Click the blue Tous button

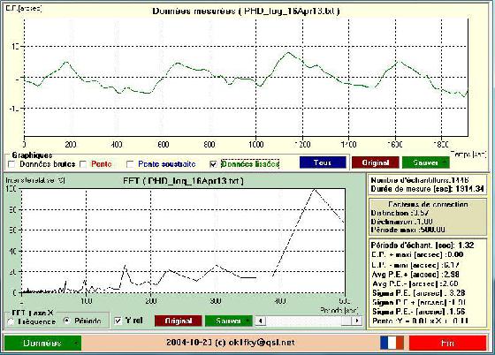(x=323, y=162)
